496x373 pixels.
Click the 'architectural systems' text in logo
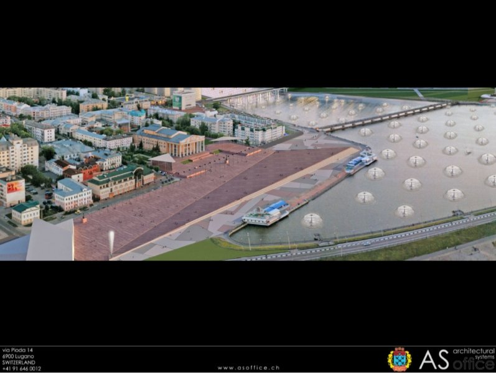pyautogui.click(x=473, y=353)
